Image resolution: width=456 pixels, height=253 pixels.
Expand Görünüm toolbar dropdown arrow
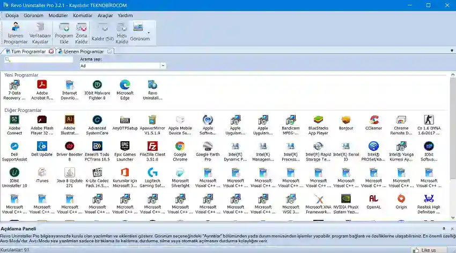(x=149, y=33)
